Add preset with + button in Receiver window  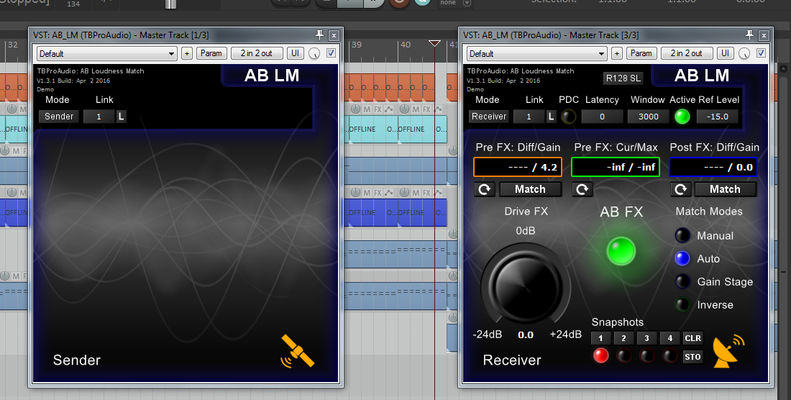point(616,53)
